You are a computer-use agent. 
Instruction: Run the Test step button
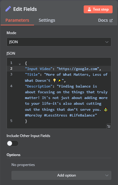(x=98, y=9)
